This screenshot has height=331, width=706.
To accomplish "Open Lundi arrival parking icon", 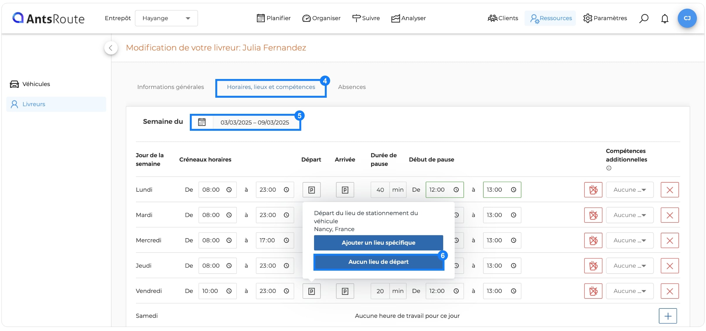I will click(345, 190).
